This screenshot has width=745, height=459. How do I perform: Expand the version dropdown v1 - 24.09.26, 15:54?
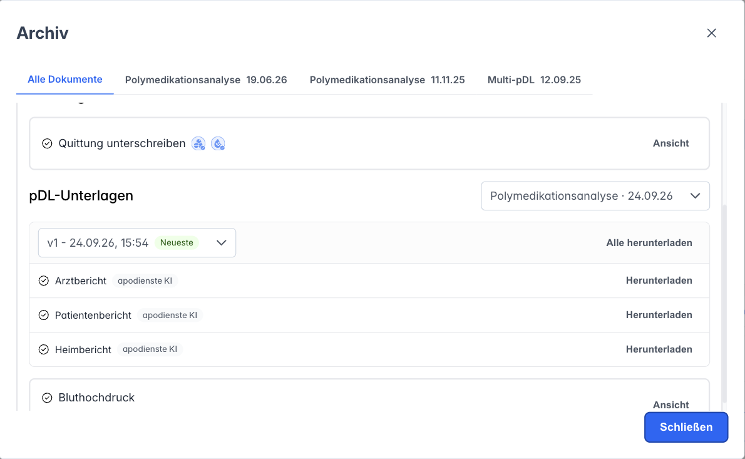point(137,243)
